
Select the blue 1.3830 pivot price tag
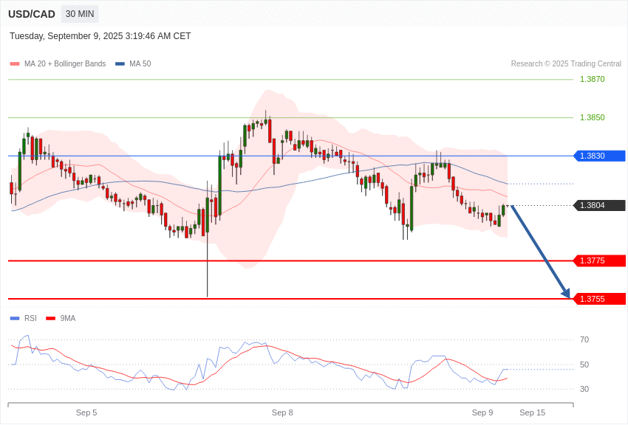pyautogui.click(x=599, y=156)
